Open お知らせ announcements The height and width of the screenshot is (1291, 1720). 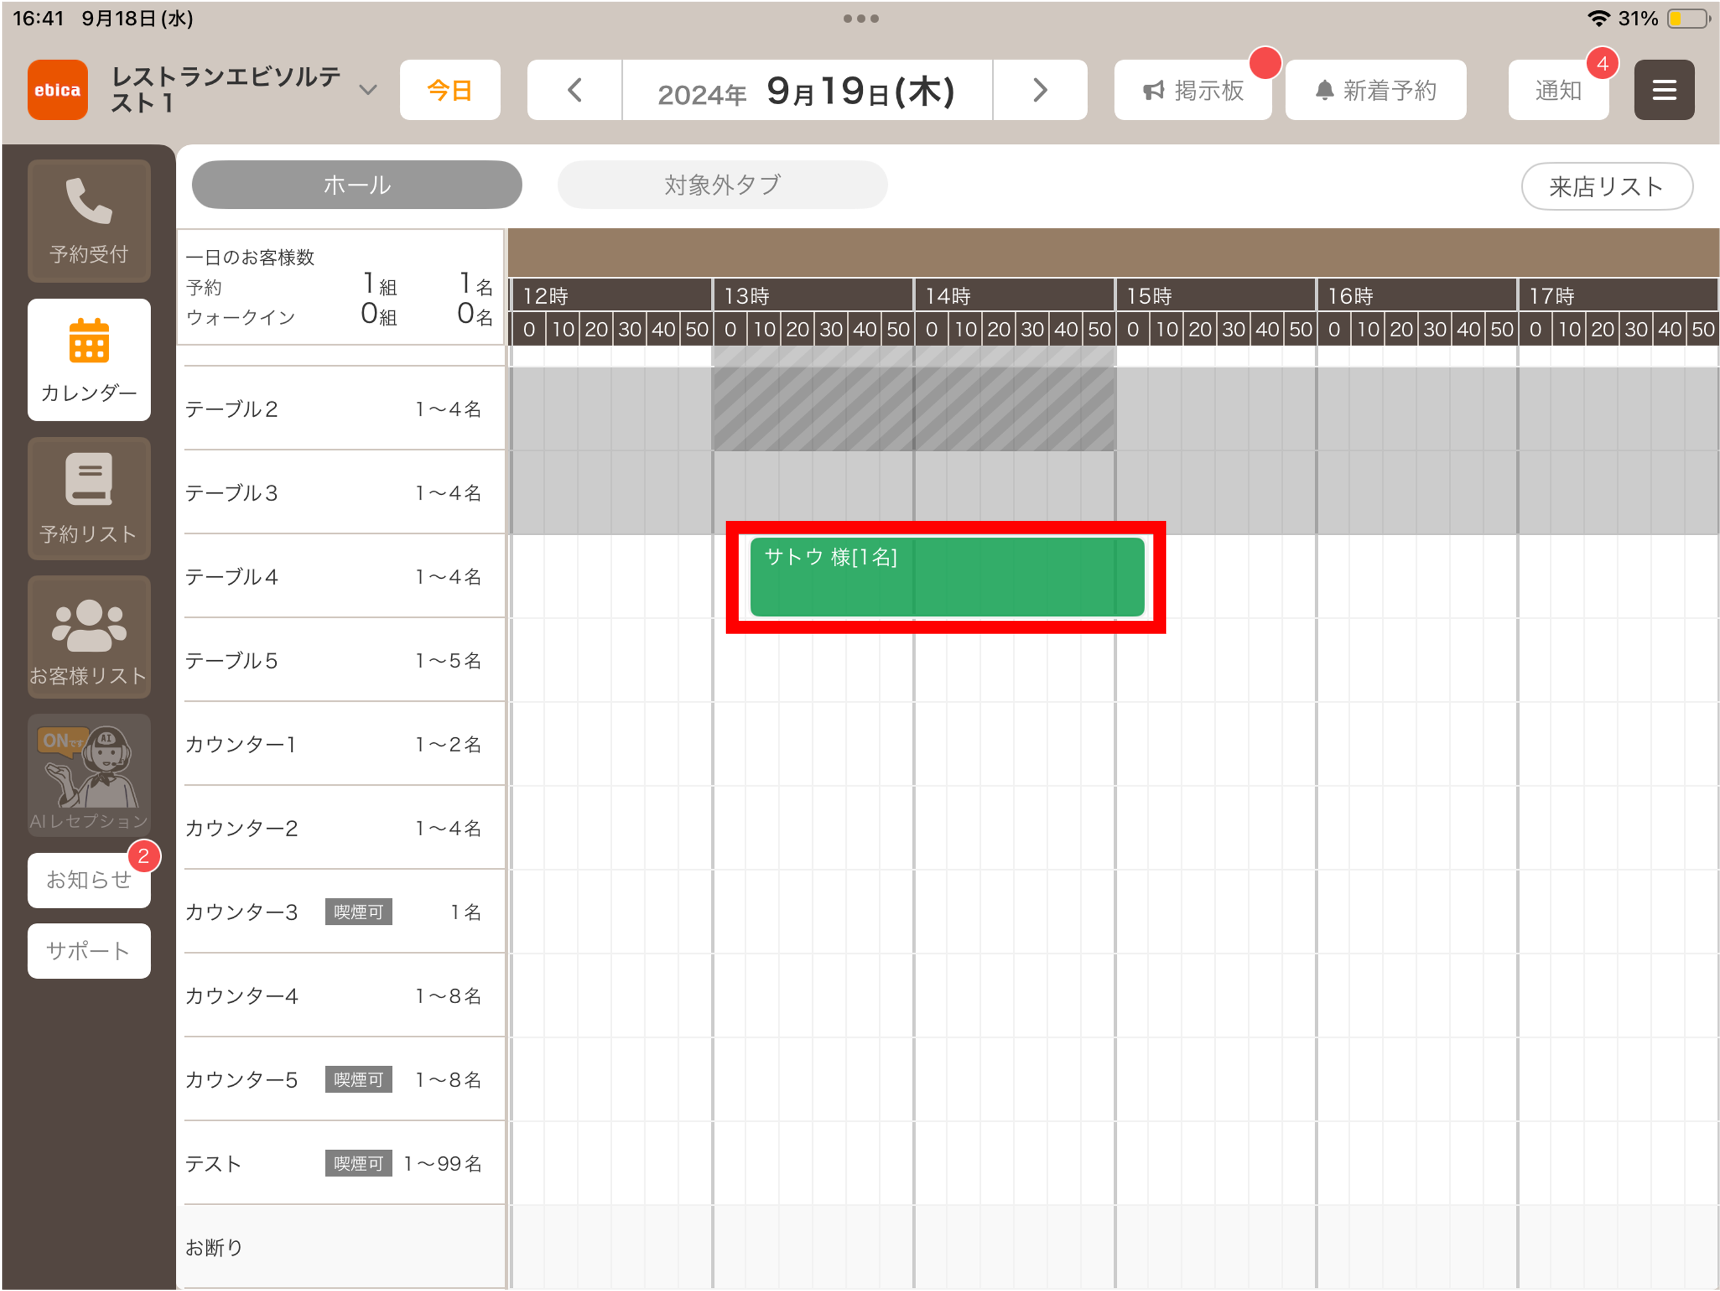coord(89,881)
